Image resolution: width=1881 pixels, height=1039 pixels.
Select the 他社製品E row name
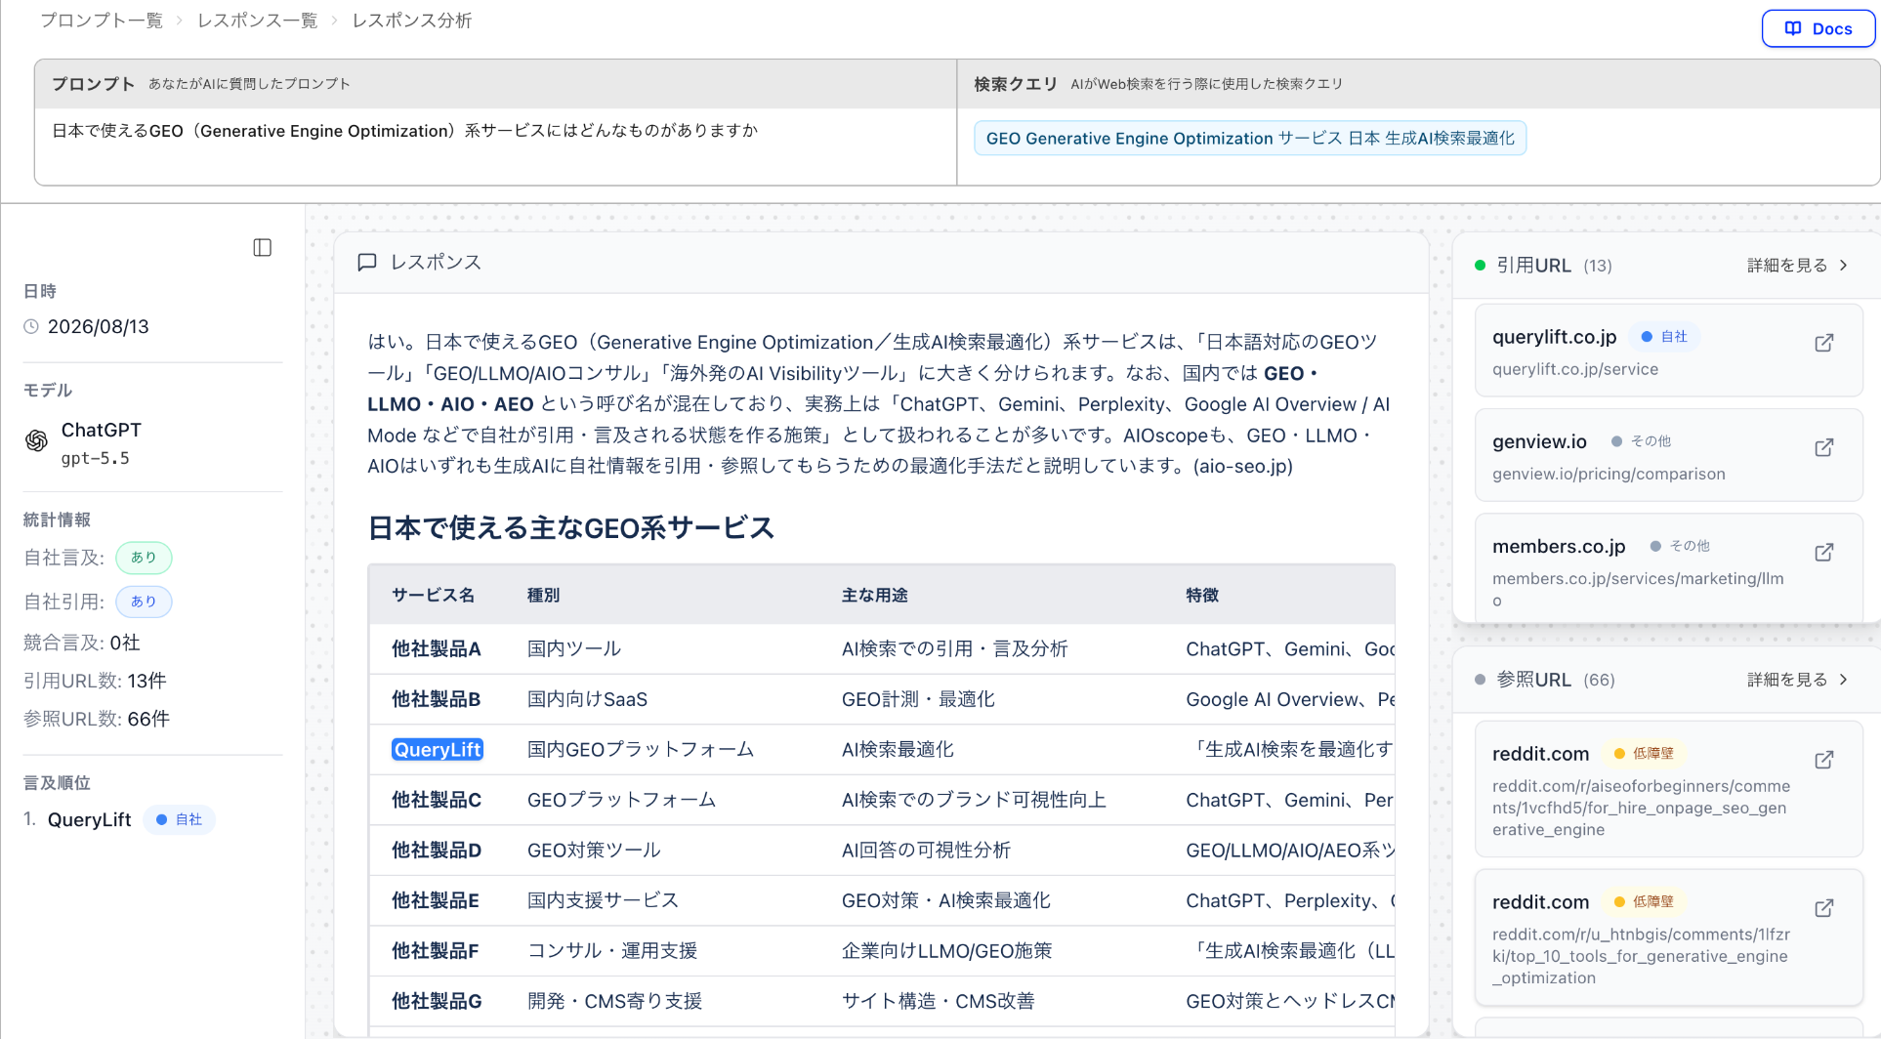436,900
